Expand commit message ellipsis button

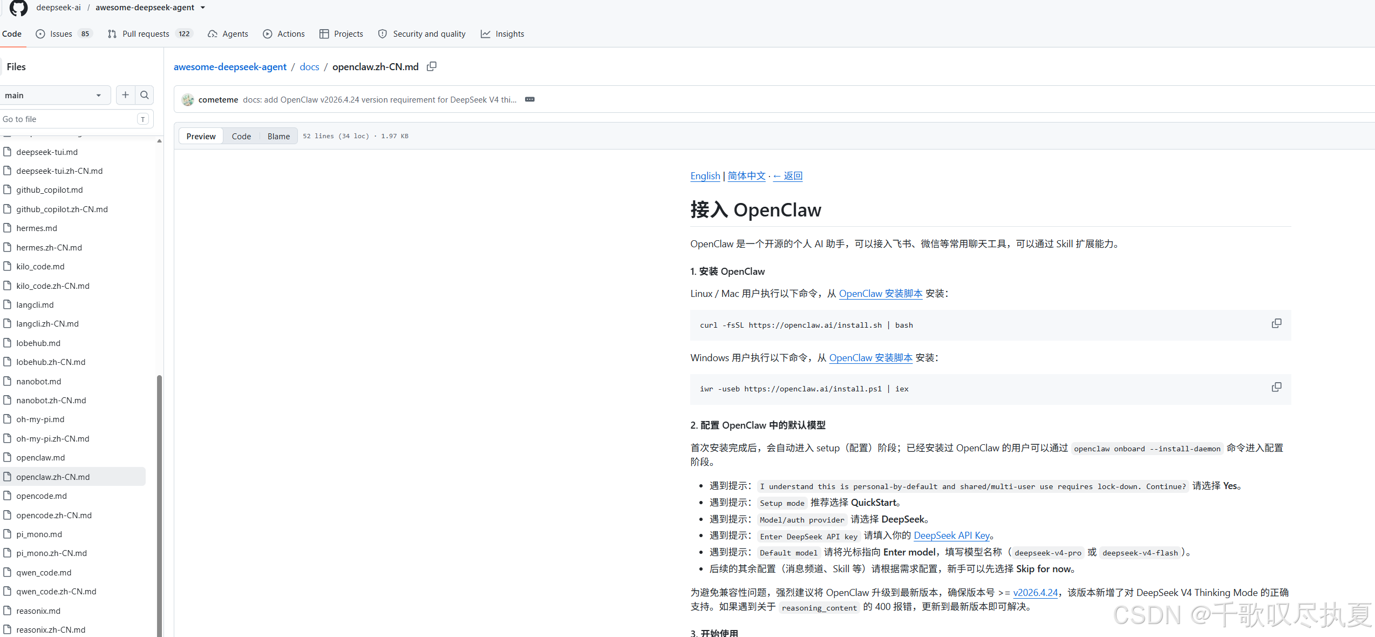[530, 99]
